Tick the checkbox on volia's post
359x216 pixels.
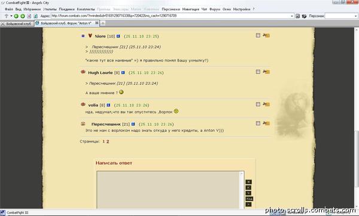[x=258, y=104]
